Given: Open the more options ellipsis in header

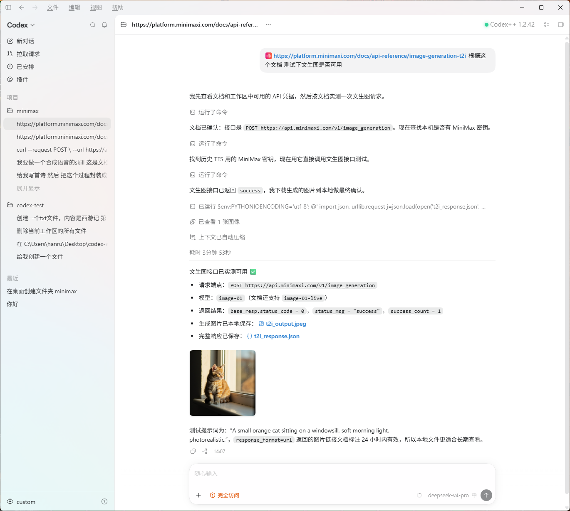Looking at the screenshot, I should pyautogui.click(x=268, y=25).
